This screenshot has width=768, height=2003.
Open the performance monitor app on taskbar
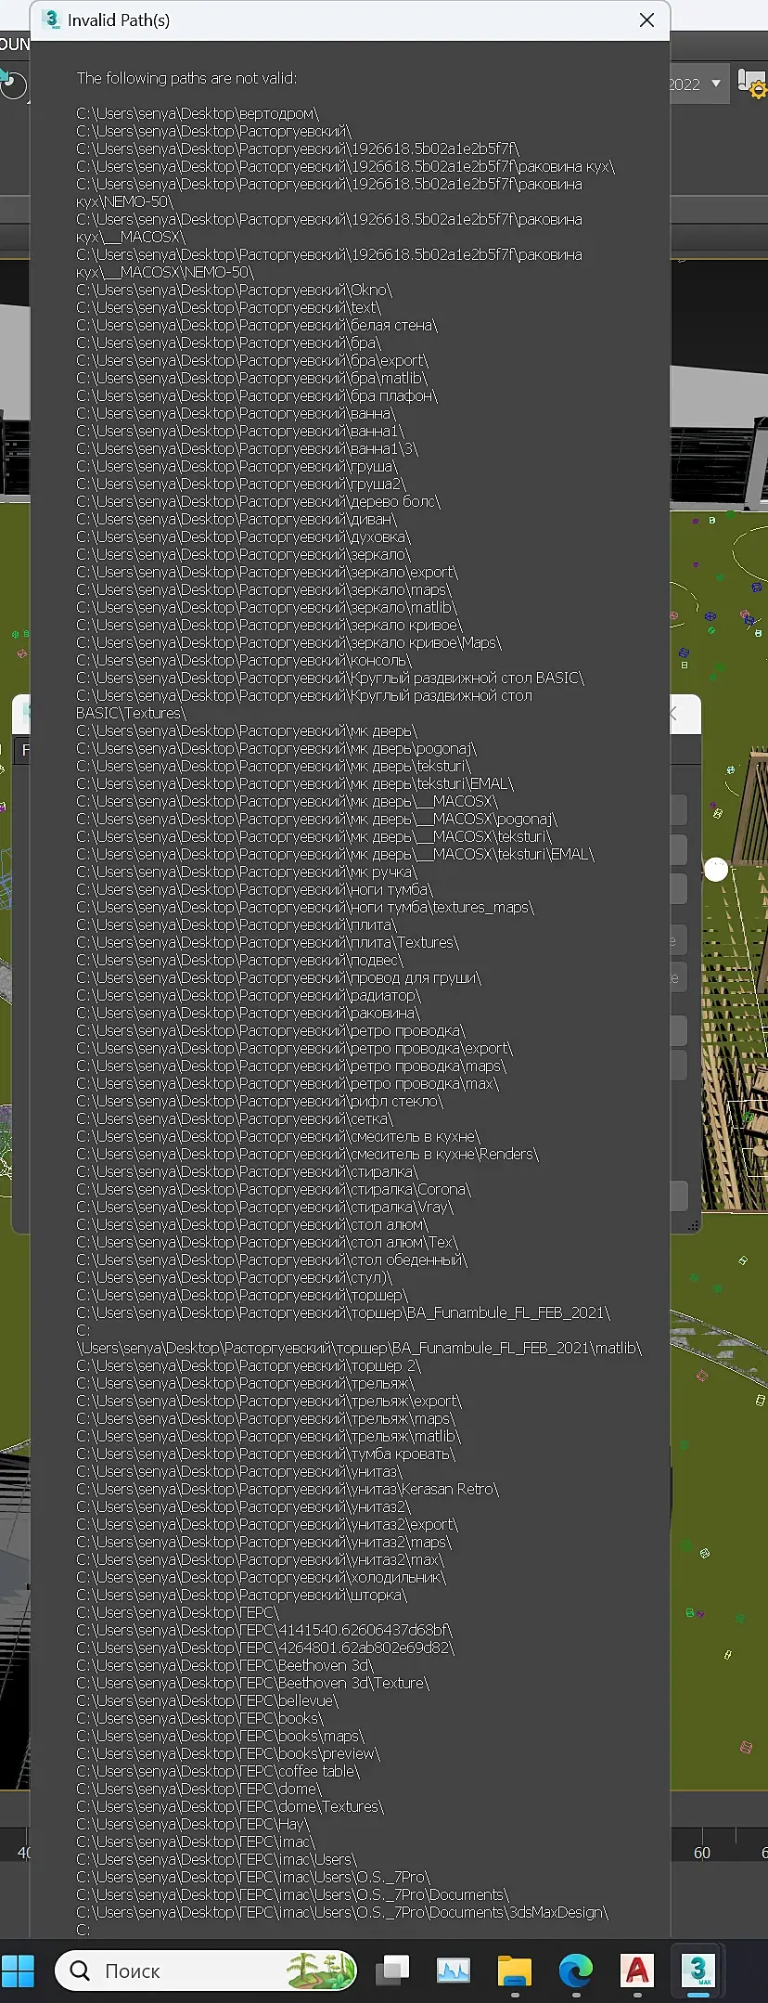click(454, 1971)
